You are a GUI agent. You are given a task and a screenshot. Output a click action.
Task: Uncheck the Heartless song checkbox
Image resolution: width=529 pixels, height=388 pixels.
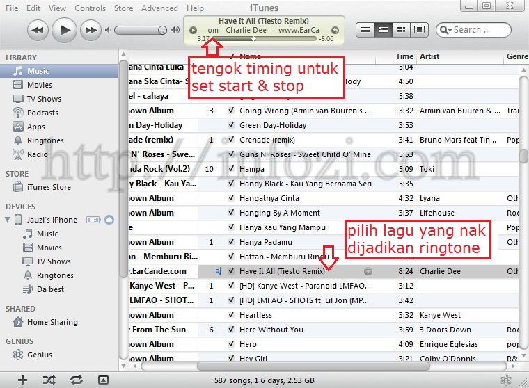tap(231, 315)
